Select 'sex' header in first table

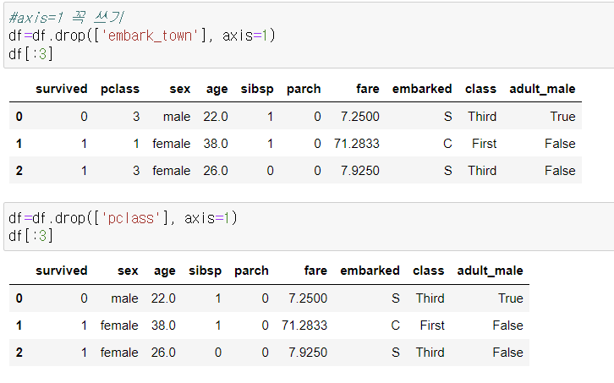coord(180,90)
